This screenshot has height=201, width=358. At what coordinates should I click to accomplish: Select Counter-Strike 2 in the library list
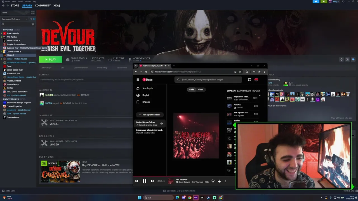(14, 51)
